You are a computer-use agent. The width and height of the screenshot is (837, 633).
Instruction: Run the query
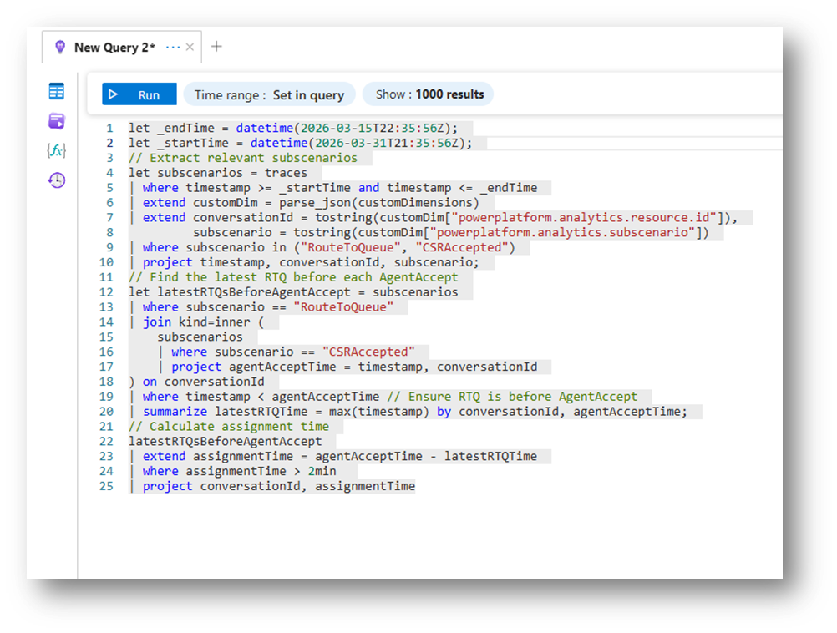click(139, 94)
